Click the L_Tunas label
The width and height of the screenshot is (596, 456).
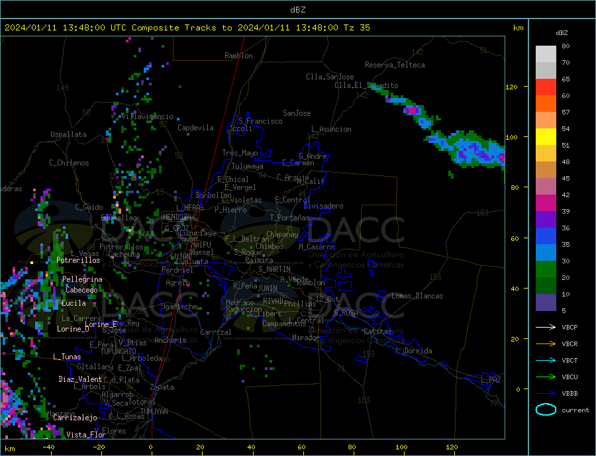67,357
